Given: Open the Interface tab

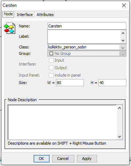Looking at the screenshot, I should coord(25,15).
